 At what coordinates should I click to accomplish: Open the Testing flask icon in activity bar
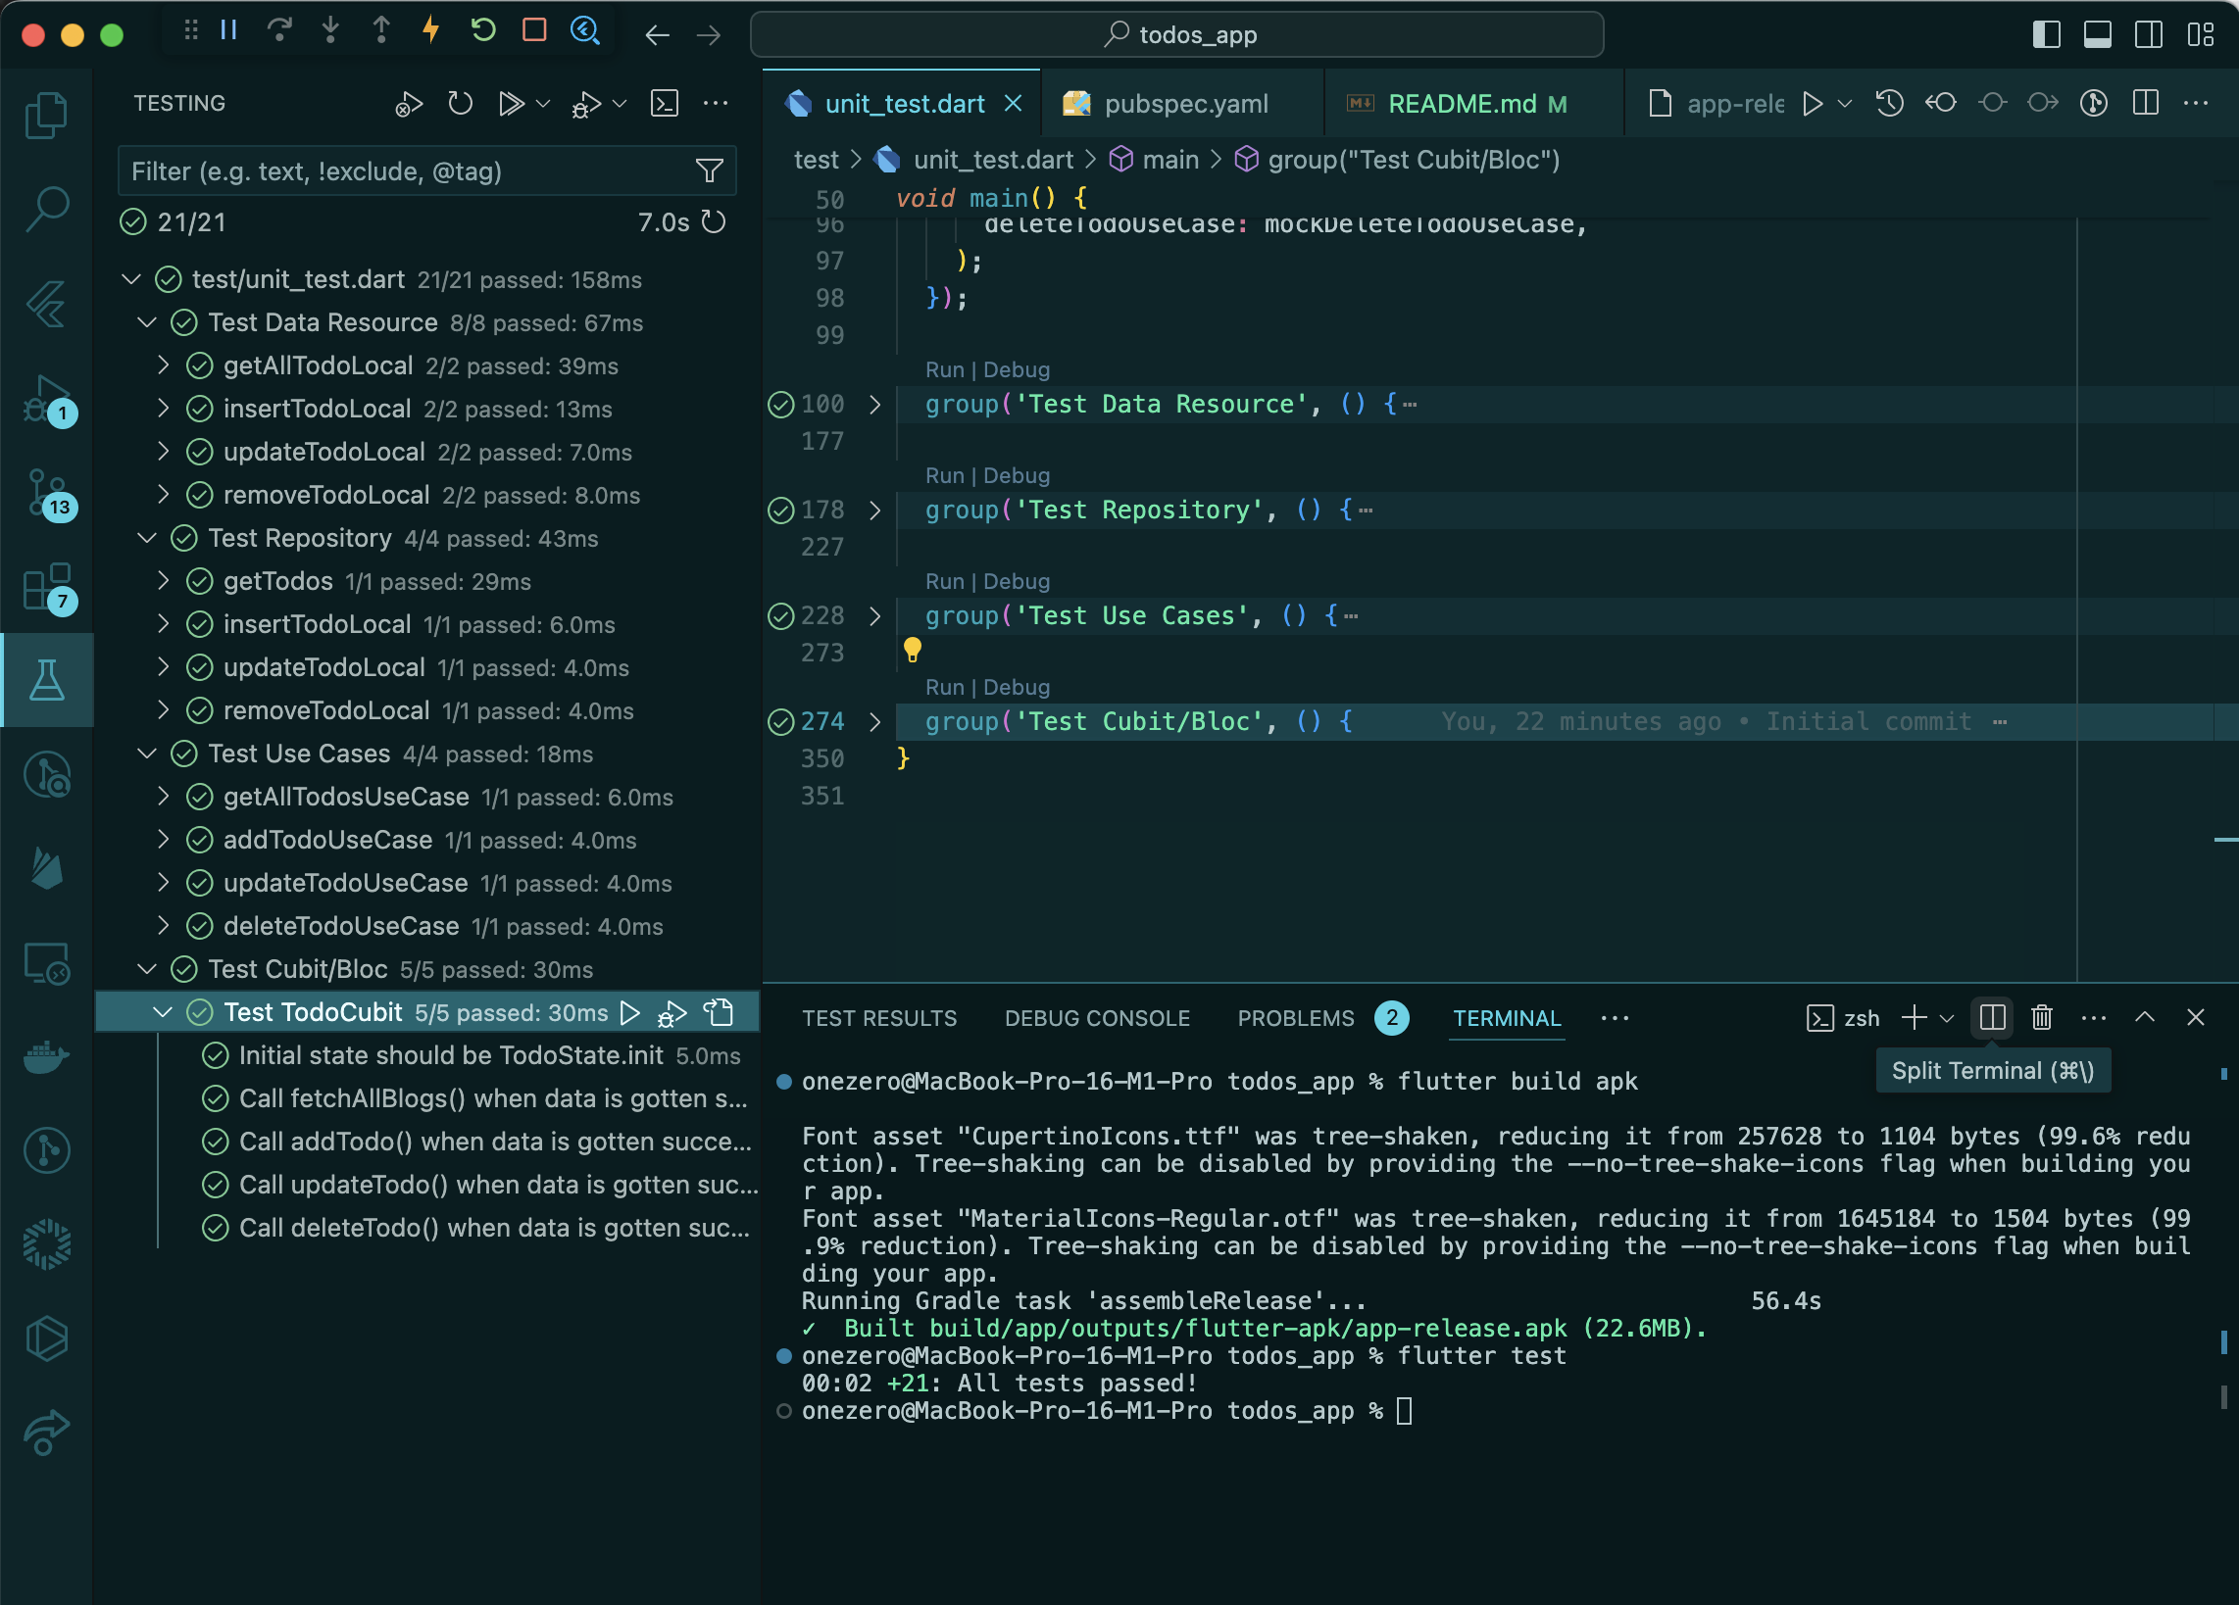click(x=46, y=680)
